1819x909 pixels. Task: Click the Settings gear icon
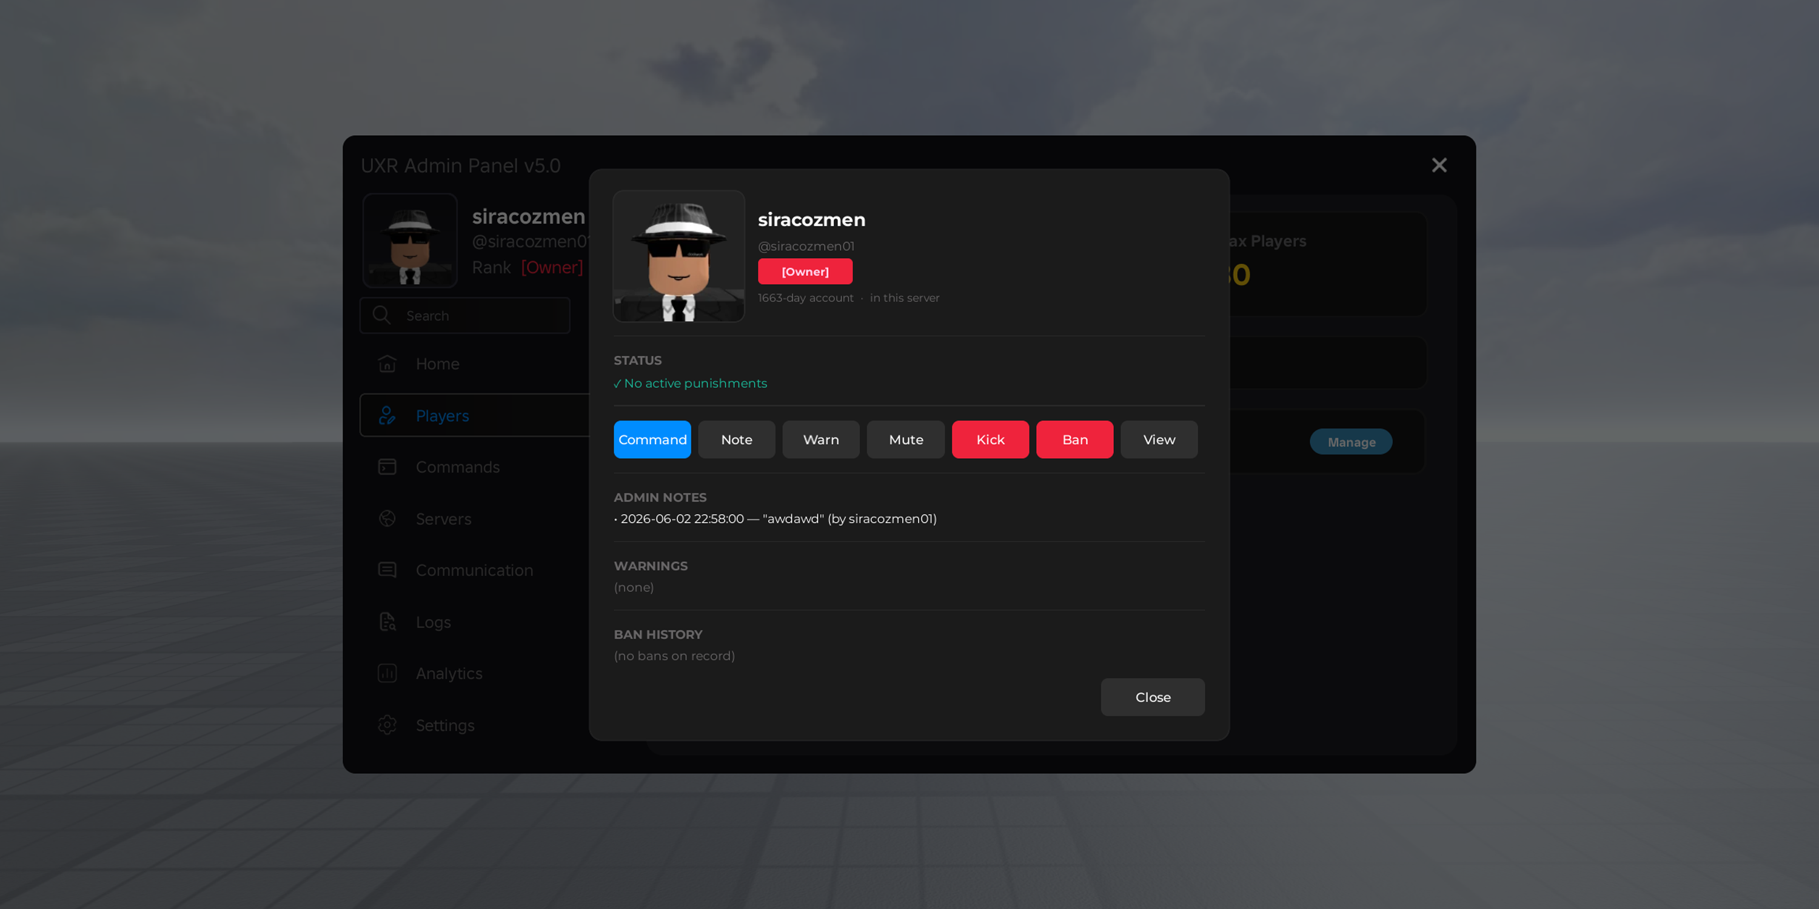click(387, 725)
